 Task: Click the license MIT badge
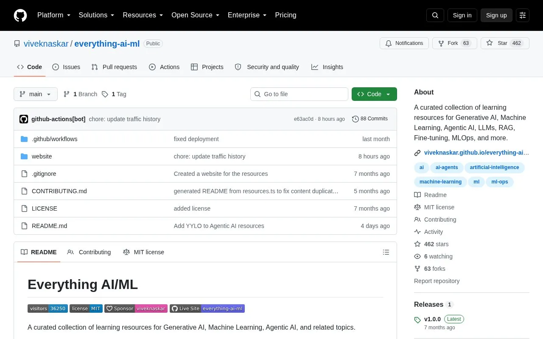(86, 308)
